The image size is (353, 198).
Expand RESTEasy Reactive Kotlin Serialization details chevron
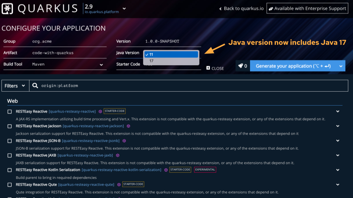point(338,170)
